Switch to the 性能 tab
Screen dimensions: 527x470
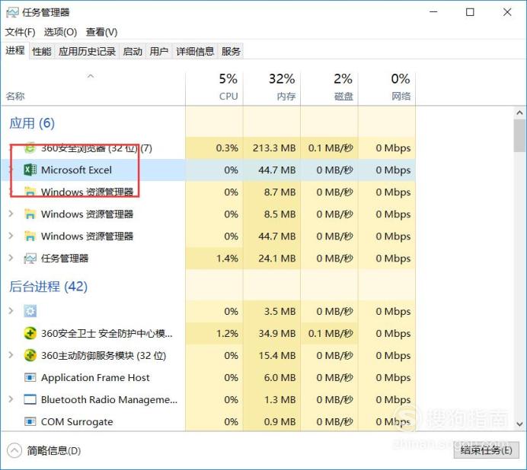[42, 52]
